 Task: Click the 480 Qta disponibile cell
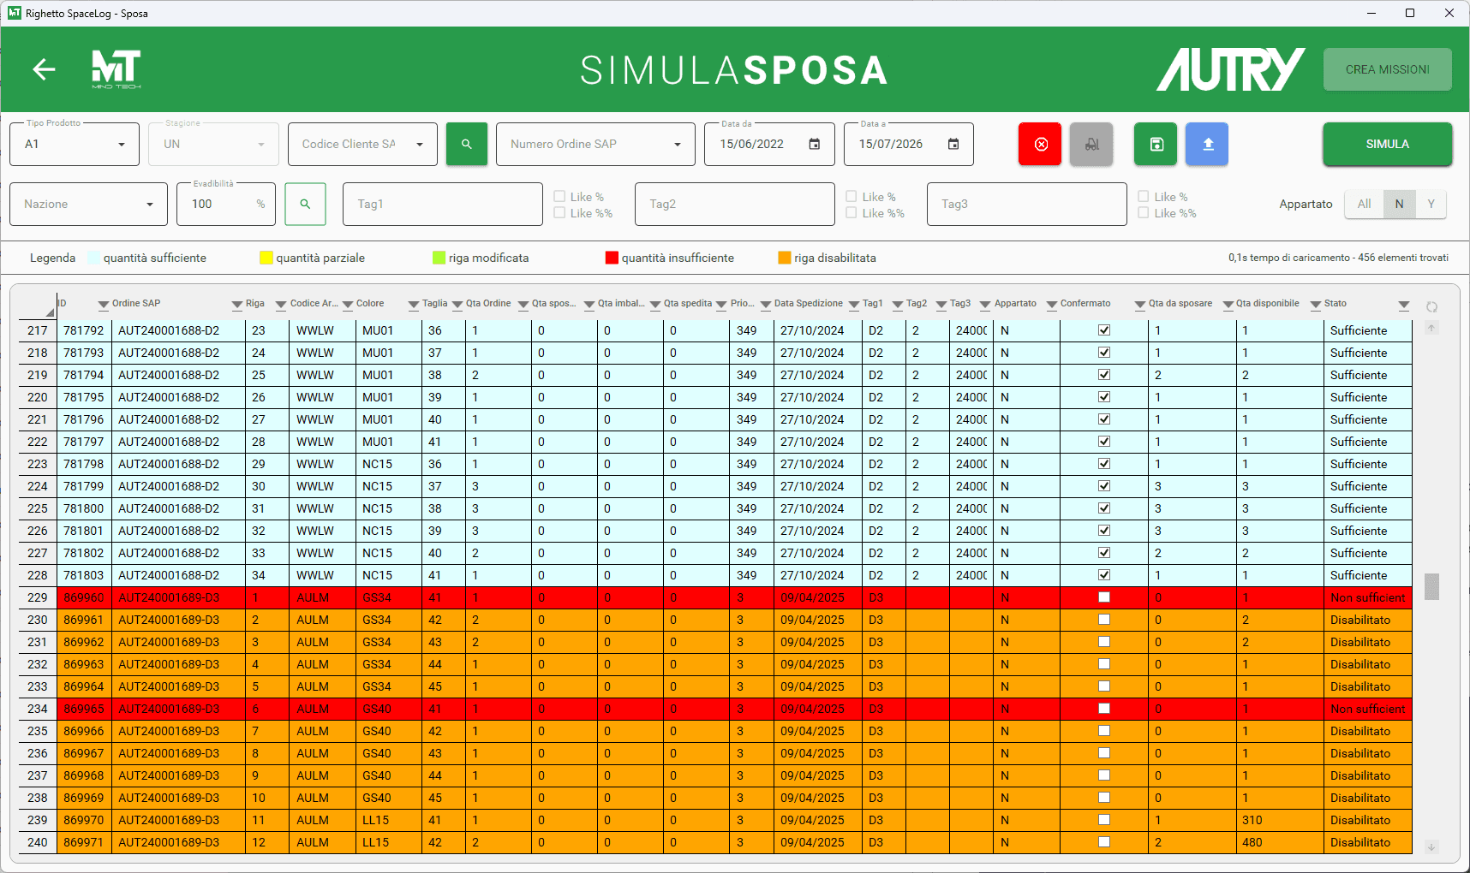[x=1280, y=842]
